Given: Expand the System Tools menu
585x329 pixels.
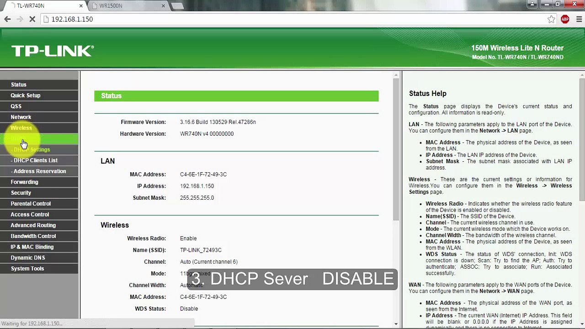Looking at the screenshot, I should [x=27, y=269].
